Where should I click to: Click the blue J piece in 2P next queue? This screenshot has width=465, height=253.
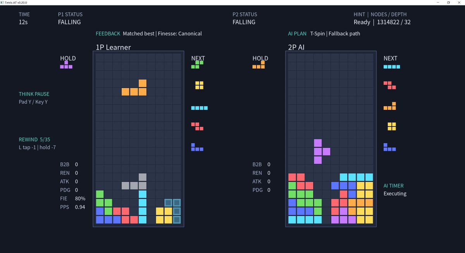click(390, 147)
